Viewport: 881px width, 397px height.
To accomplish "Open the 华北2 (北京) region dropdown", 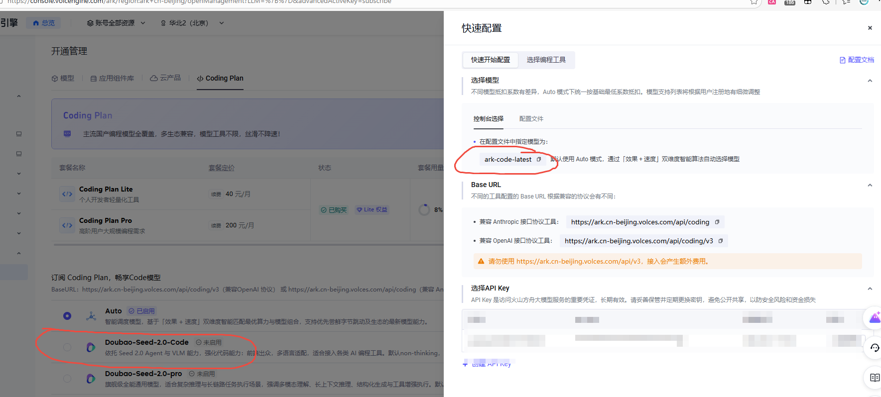I will 192,23.
